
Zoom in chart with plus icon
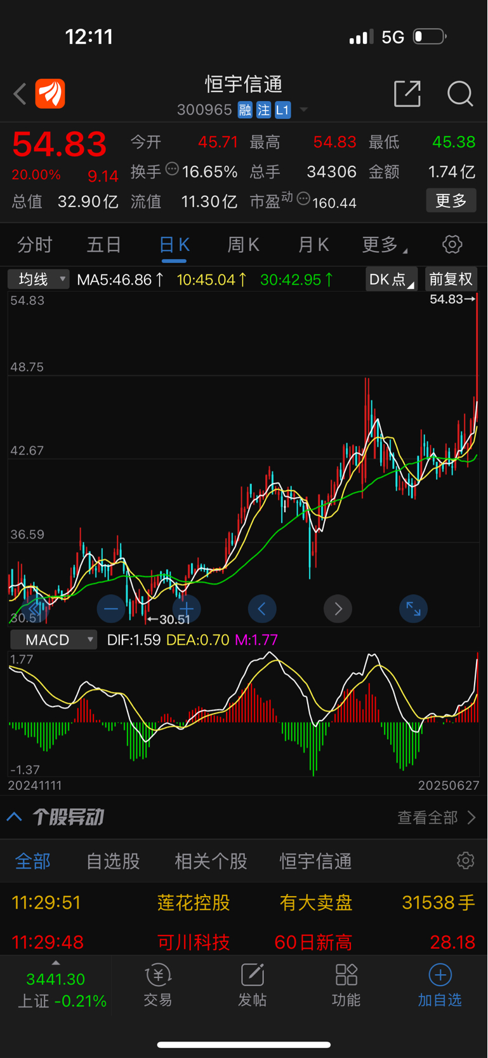[187, 609]
